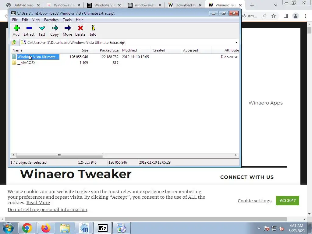312x234 pixels.
Task: Click the 2019-11-10 13:05 modified cell
Action: pos(136,57)
